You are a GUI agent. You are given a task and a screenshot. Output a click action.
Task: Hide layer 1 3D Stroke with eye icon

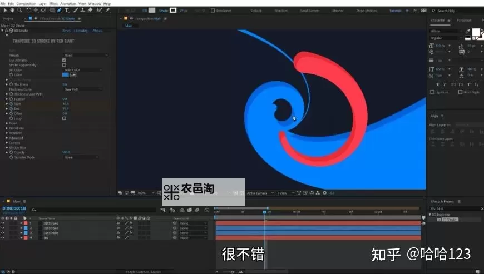[3, 223]
